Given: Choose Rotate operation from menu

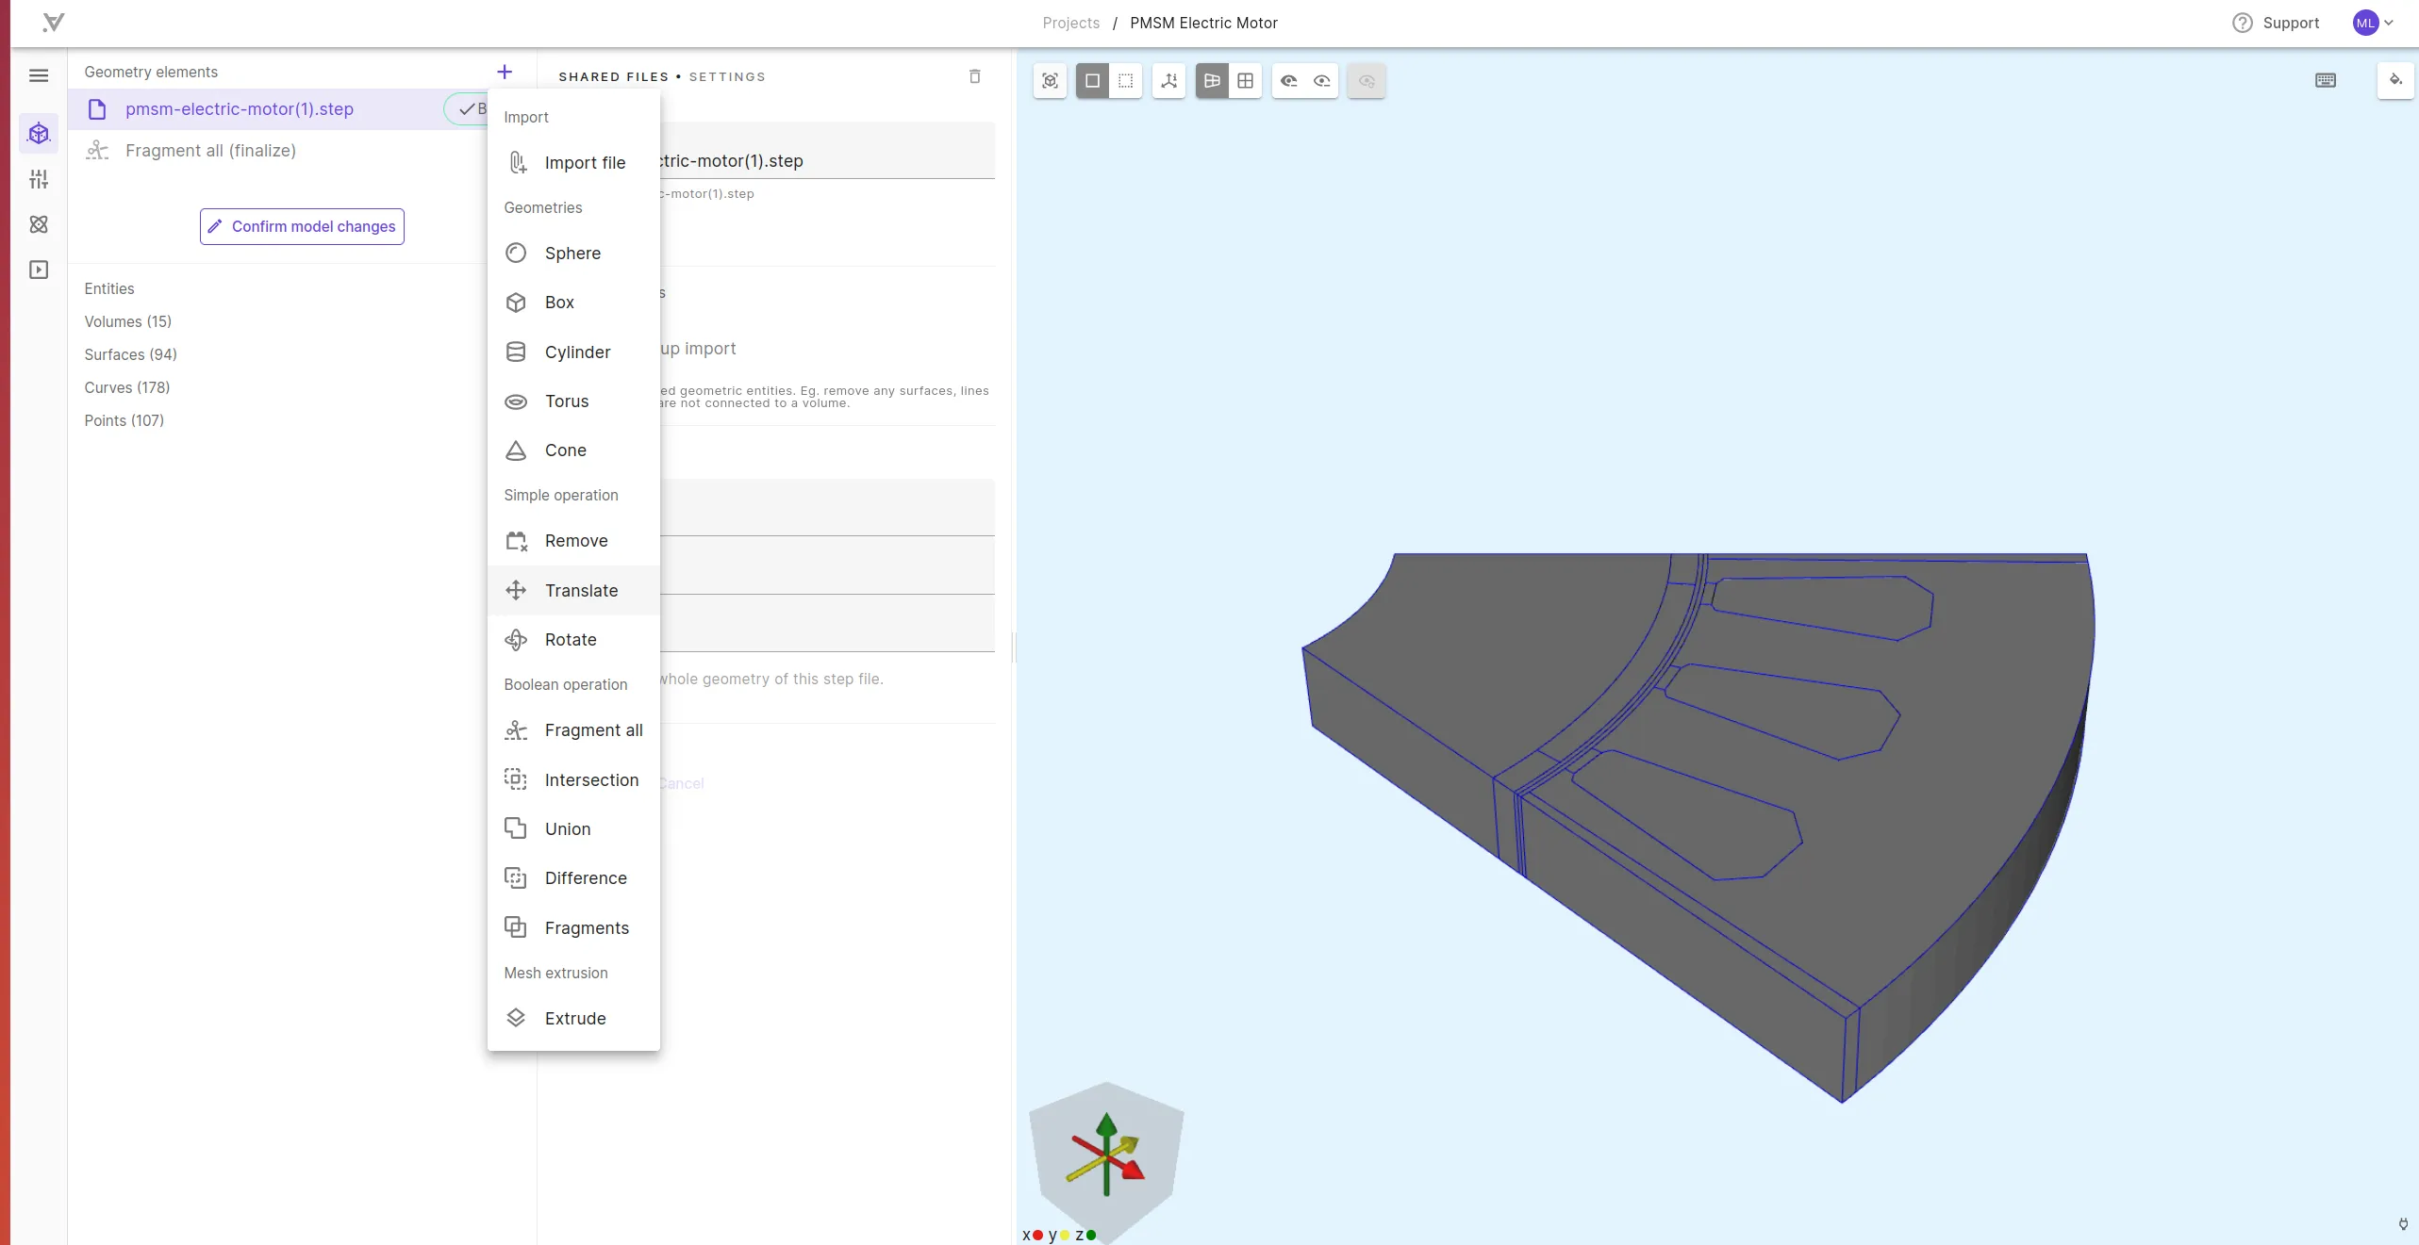Looking at the screenshot, I should coord(573,640).
